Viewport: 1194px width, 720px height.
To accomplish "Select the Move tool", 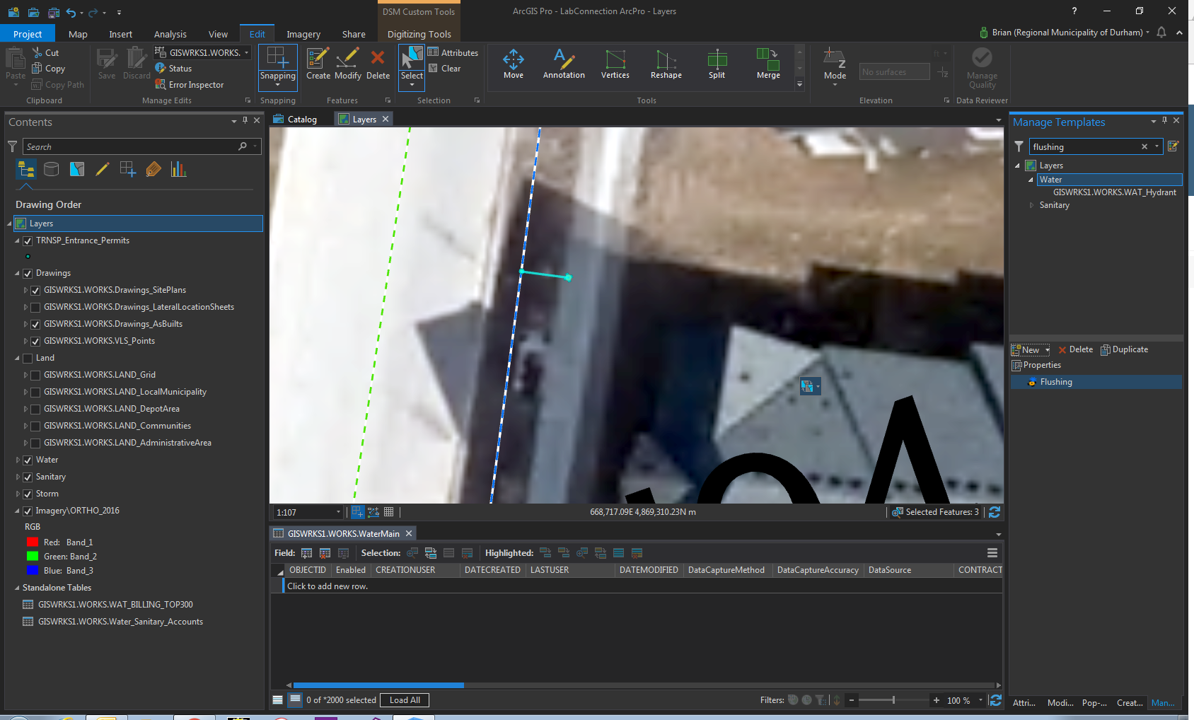I will [x=514, y=64].
